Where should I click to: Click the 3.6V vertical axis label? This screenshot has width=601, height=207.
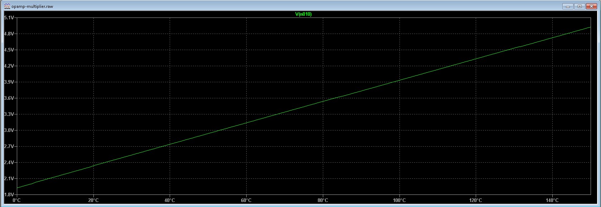point(9,98)
